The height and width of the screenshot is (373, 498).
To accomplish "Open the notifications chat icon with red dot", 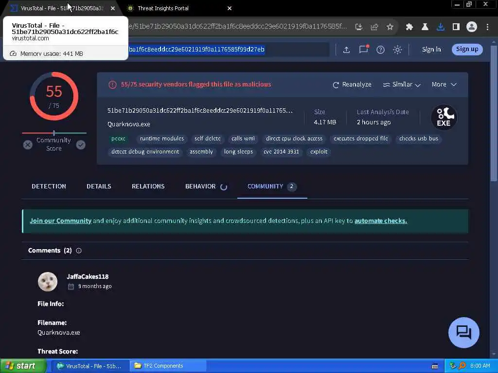I will tap(364, 49).
